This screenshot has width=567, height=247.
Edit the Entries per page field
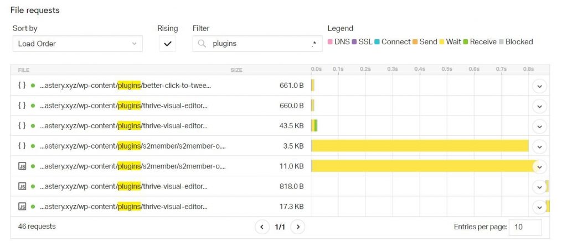525,227
